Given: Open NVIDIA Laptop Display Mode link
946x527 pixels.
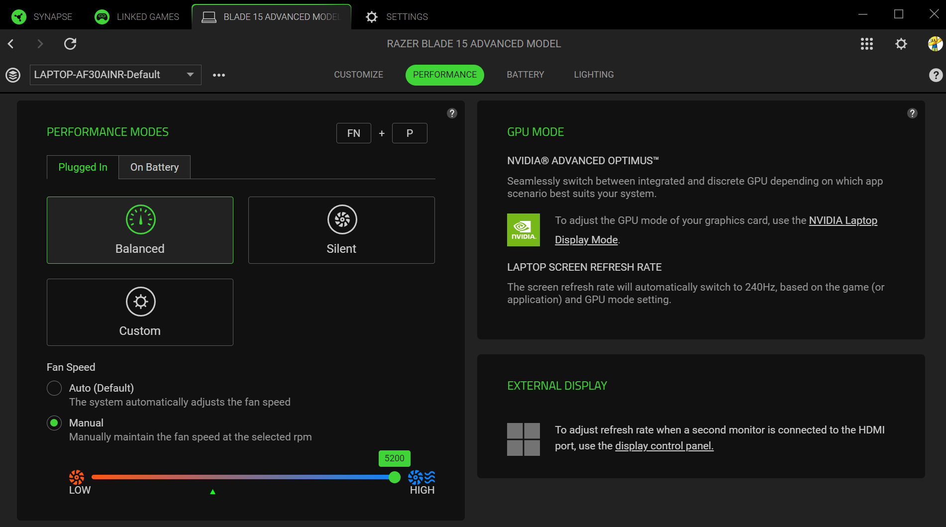Looking at the screenshot, I should [x=843, y=220].
